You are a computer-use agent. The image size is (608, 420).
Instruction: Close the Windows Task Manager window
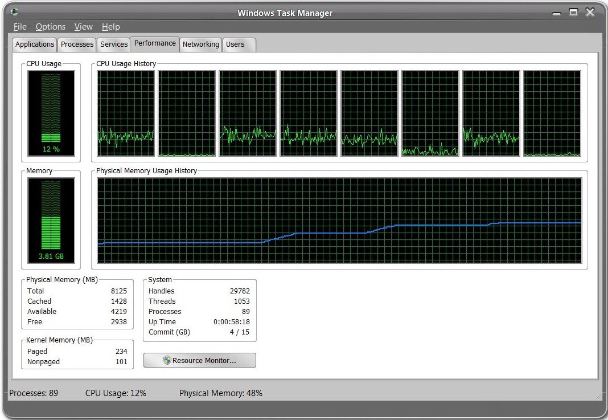coord(590,12)
